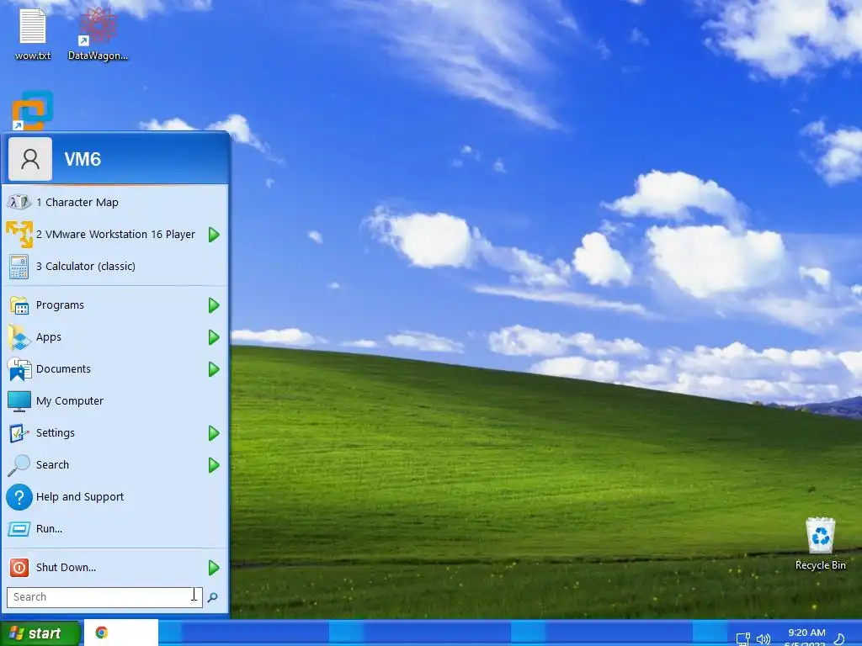
Task: Expand the Documents submenu arrow
Action: click(x=214, y=369)
